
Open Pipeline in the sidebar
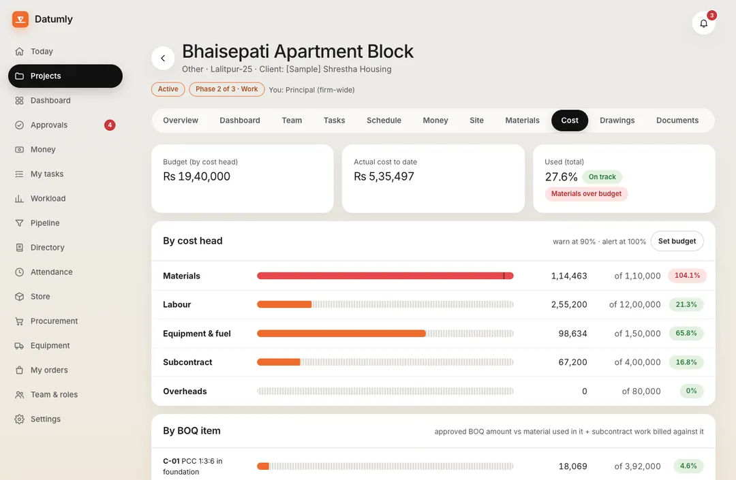point(65,223)
